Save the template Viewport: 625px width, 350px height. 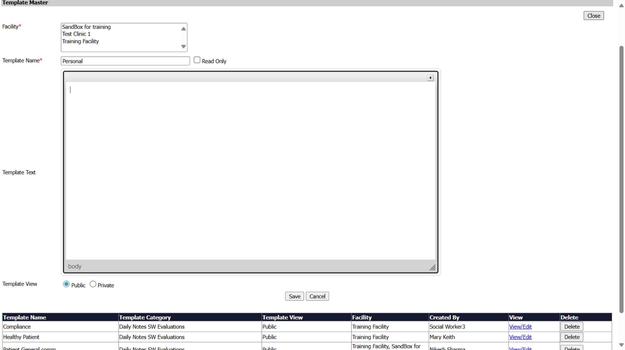click(295, 296)
